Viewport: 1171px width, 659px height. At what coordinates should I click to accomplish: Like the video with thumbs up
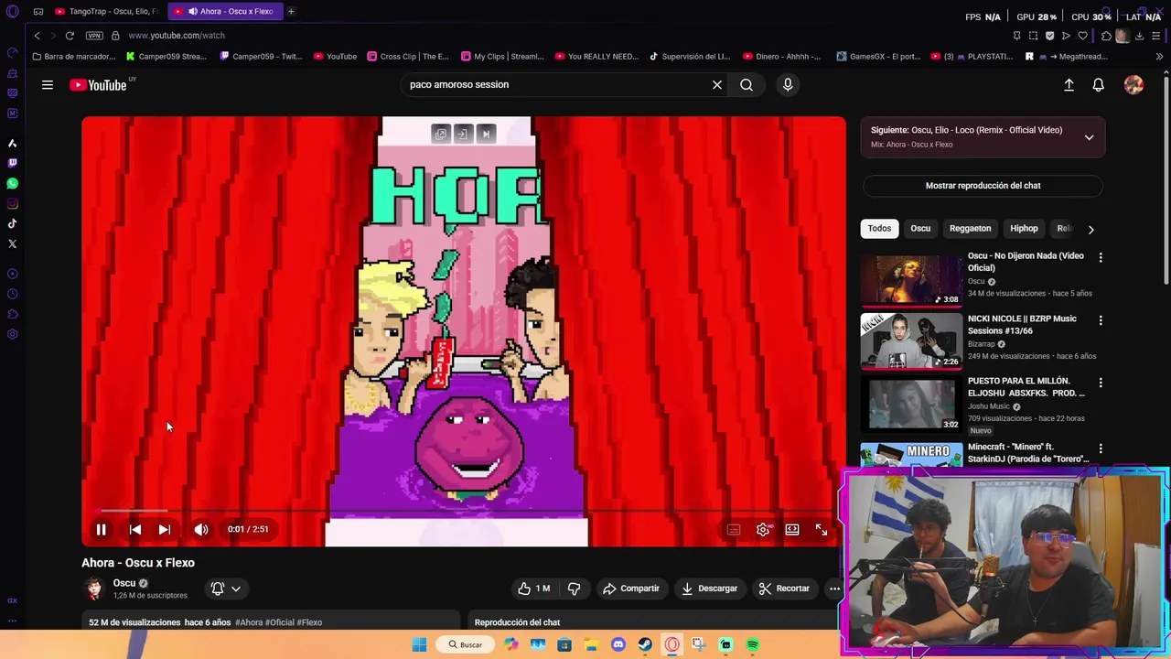[534, 589]
